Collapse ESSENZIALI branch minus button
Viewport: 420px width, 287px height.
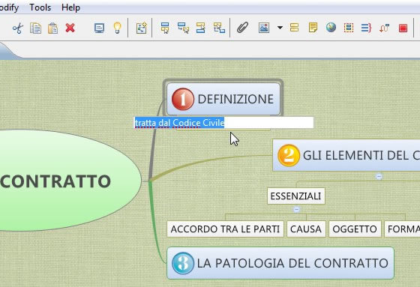(x=296, y=209)
